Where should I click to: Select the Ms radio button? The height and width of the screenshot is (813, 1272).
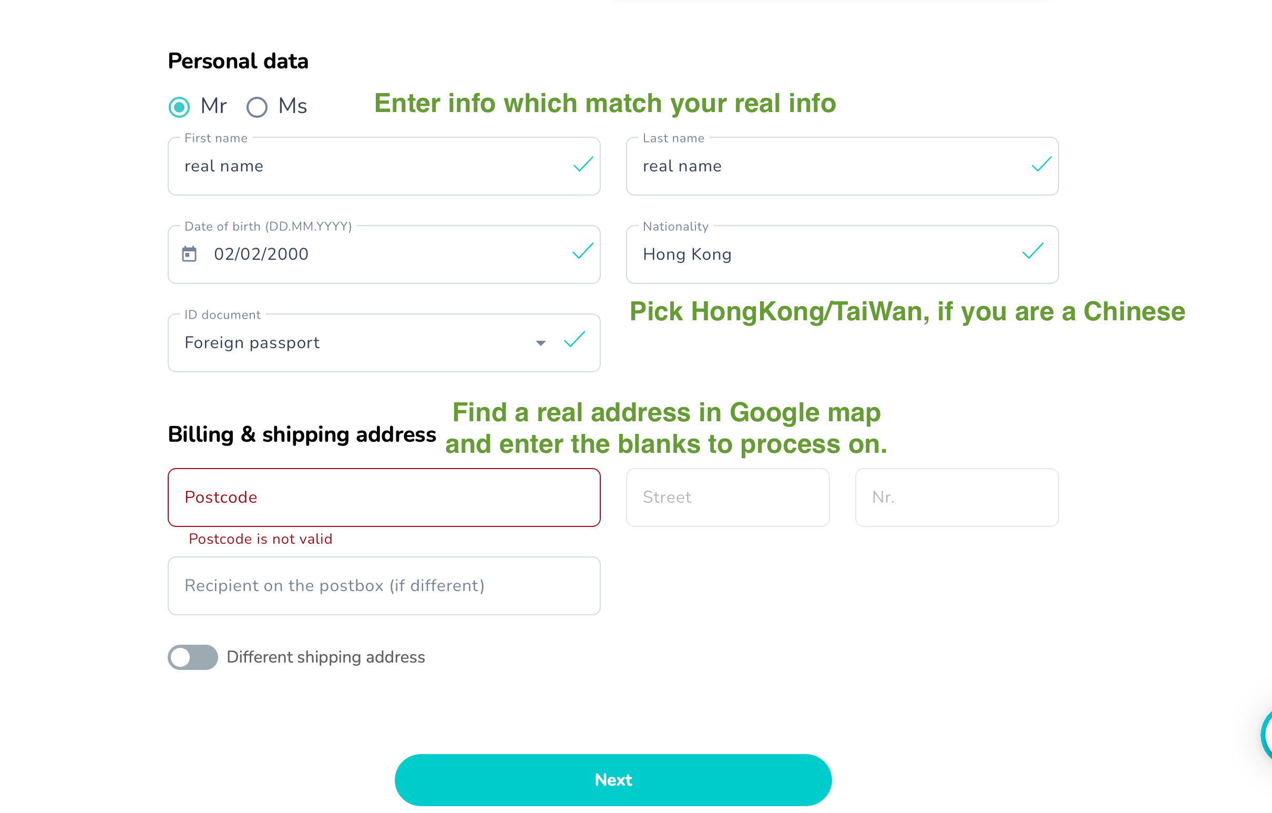[257, 107]
